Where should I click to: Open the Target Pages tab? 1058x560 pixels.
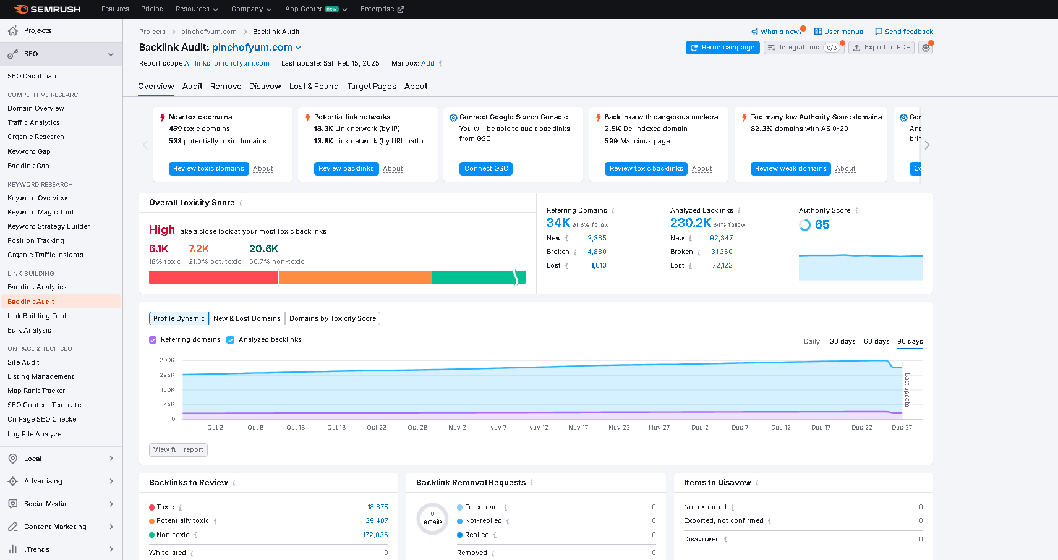pyautogui.click(x=372, y=87)
